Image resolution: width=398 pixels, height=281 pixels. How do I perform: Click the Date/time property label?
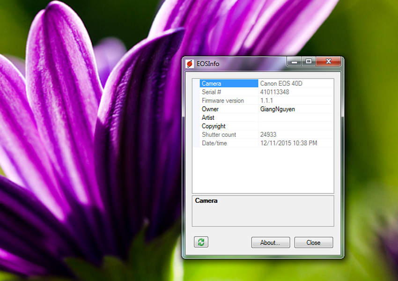click(x=214, y=143)
